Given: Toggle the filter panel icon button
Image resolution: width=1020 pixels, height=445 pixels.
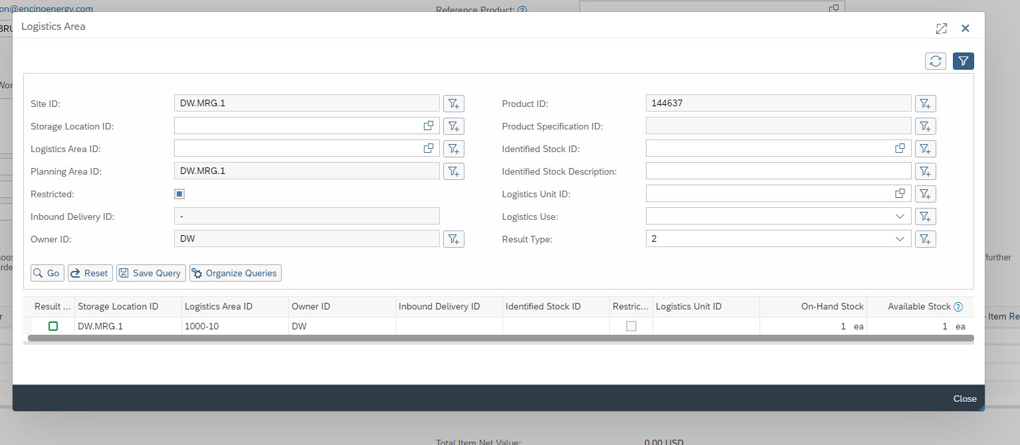Looking at the screenshot, I should tap(964, 61).
